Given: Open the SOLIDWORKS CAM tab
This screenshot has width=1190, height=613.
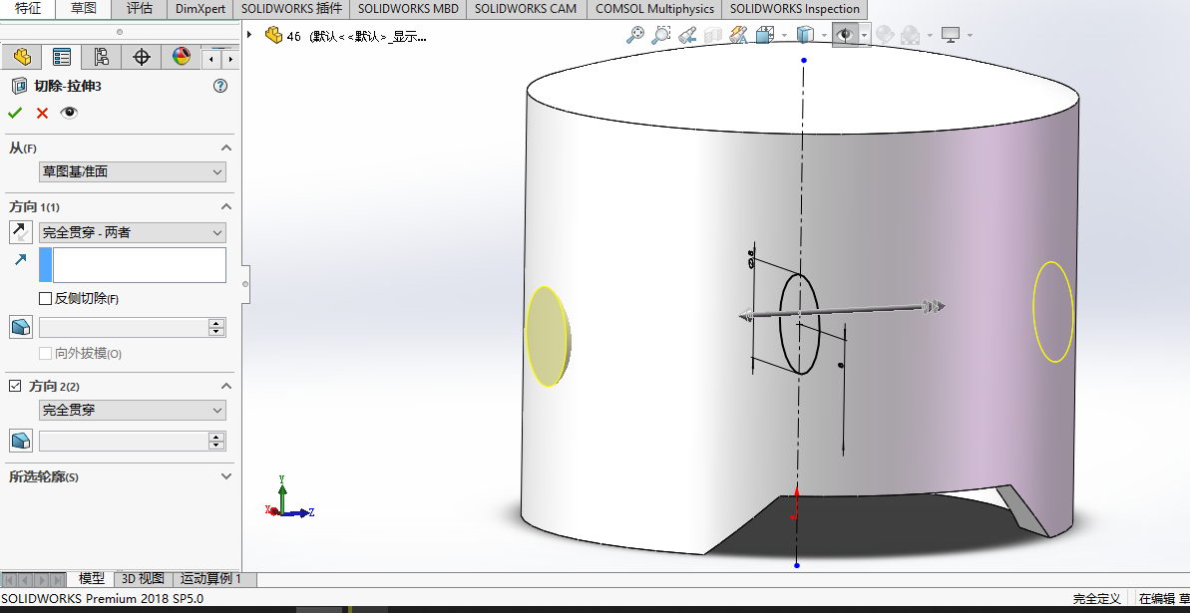Looking at the screenshot, I should point(526,9).
